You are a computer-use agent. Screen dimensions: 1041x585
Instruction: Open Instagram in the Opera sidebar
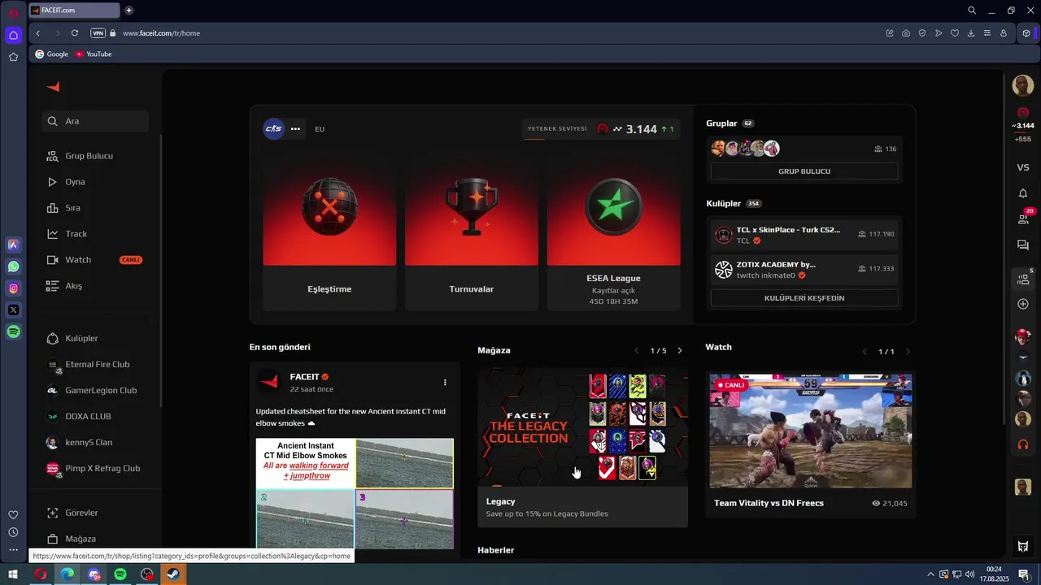click(x=13, y=288)
